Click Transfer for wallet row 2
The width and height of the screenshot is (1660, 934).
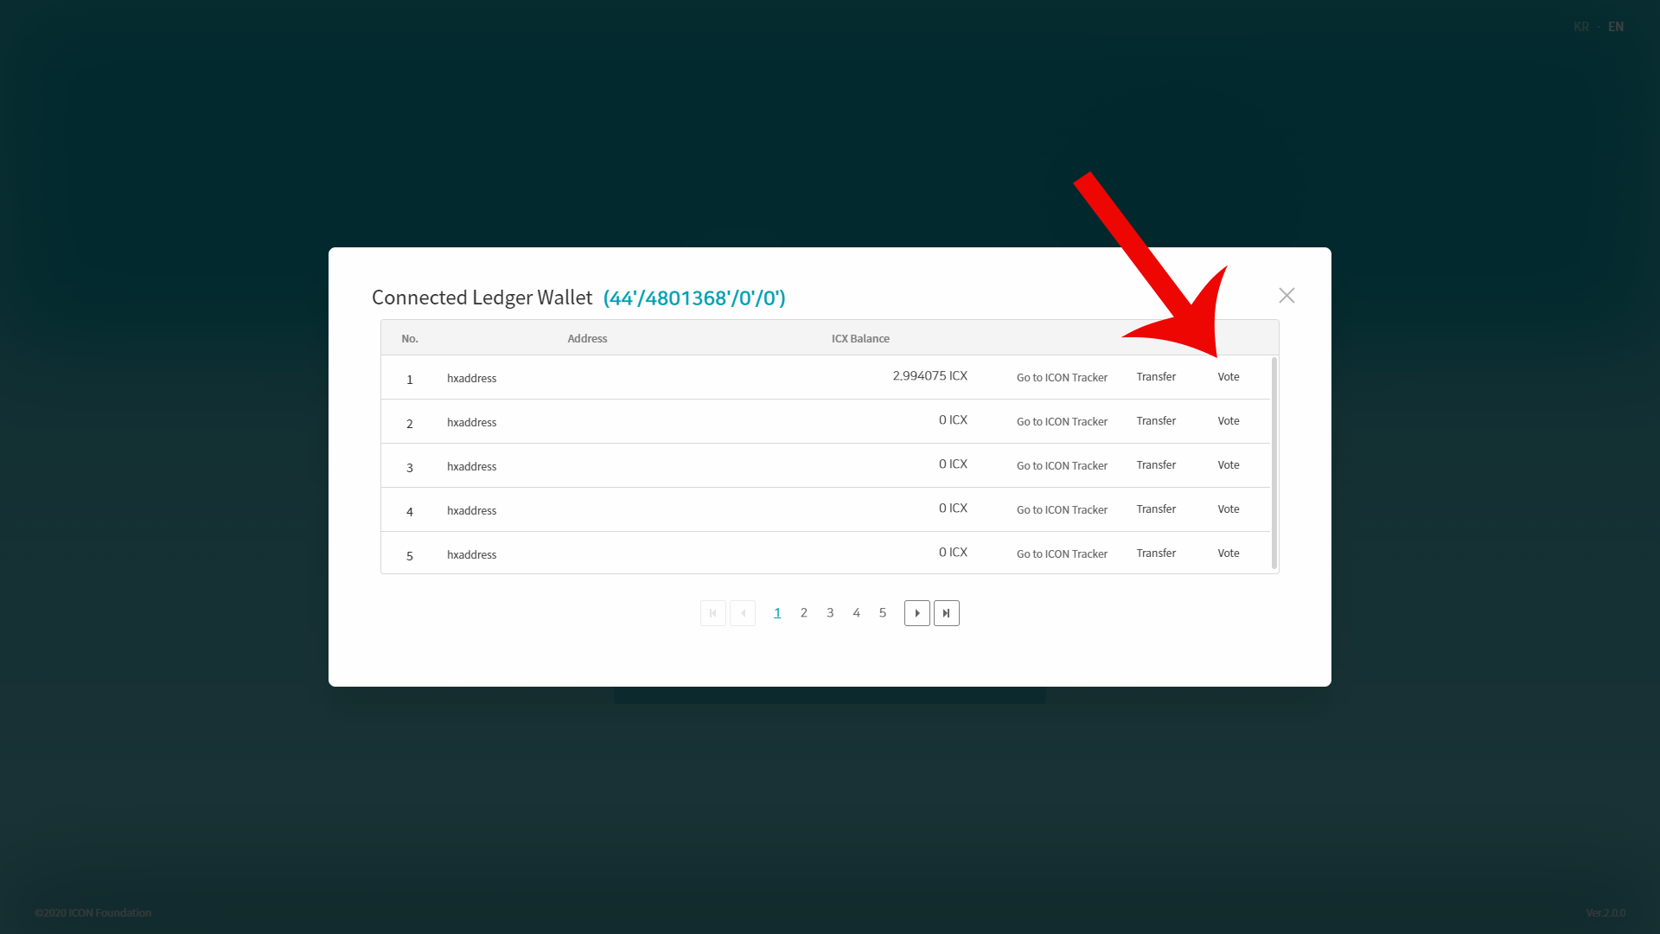(1155, 421)
